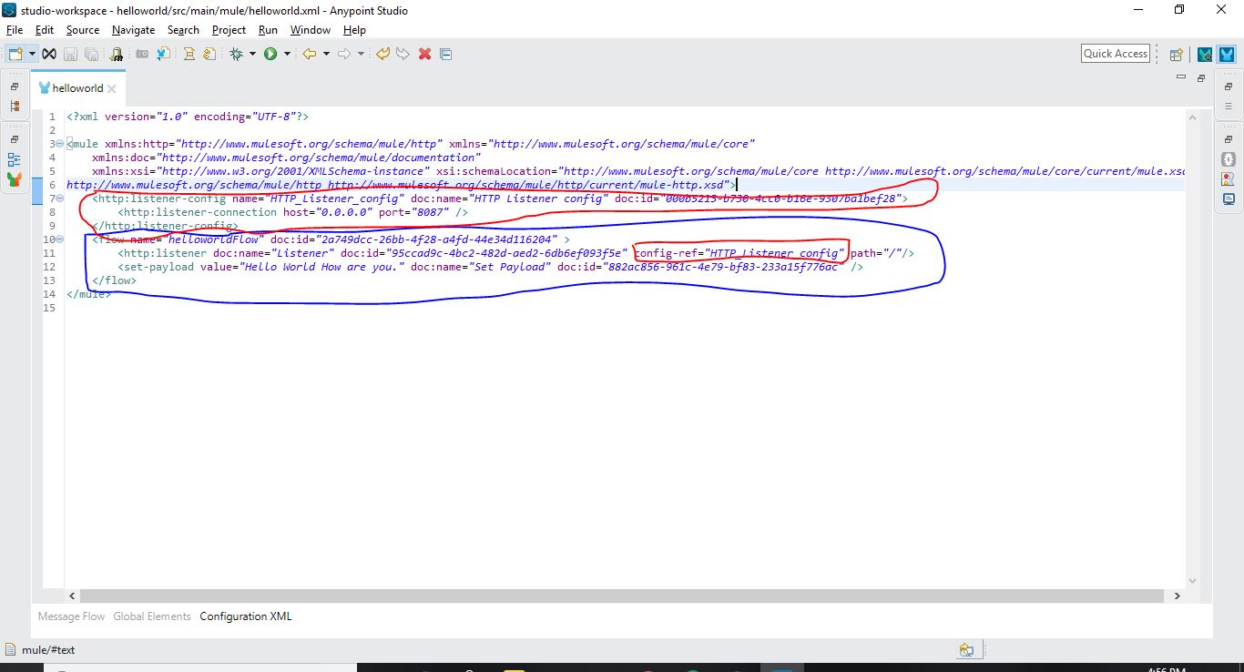Click the green Run button in toolbar
1244x672 pixels.
(270, 55)
